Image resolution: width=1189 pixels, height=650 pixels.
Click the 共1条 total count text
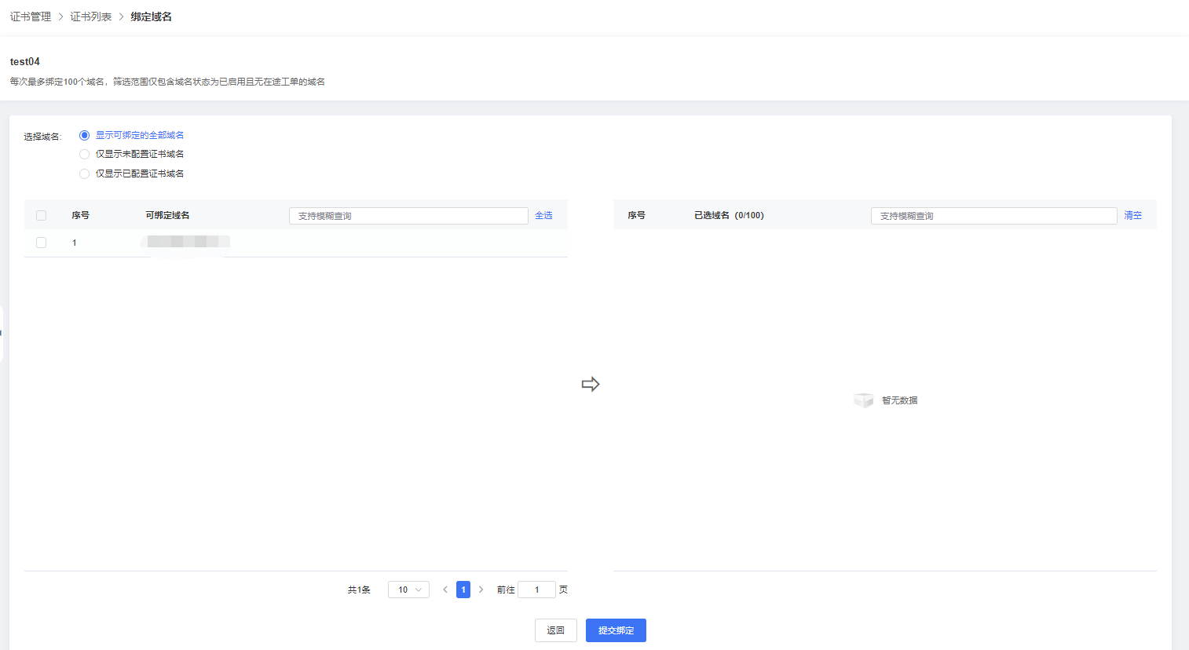(x=359, y=590)
